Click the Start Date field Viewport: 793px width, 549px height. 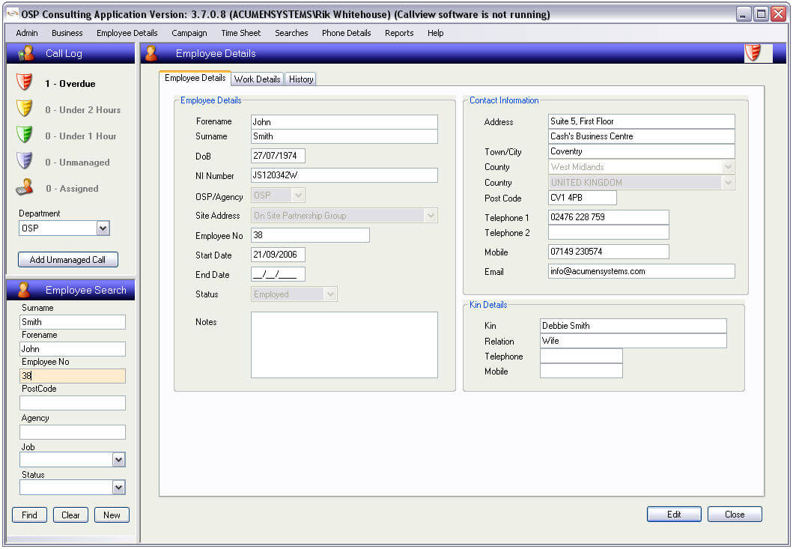pos(278,255)
